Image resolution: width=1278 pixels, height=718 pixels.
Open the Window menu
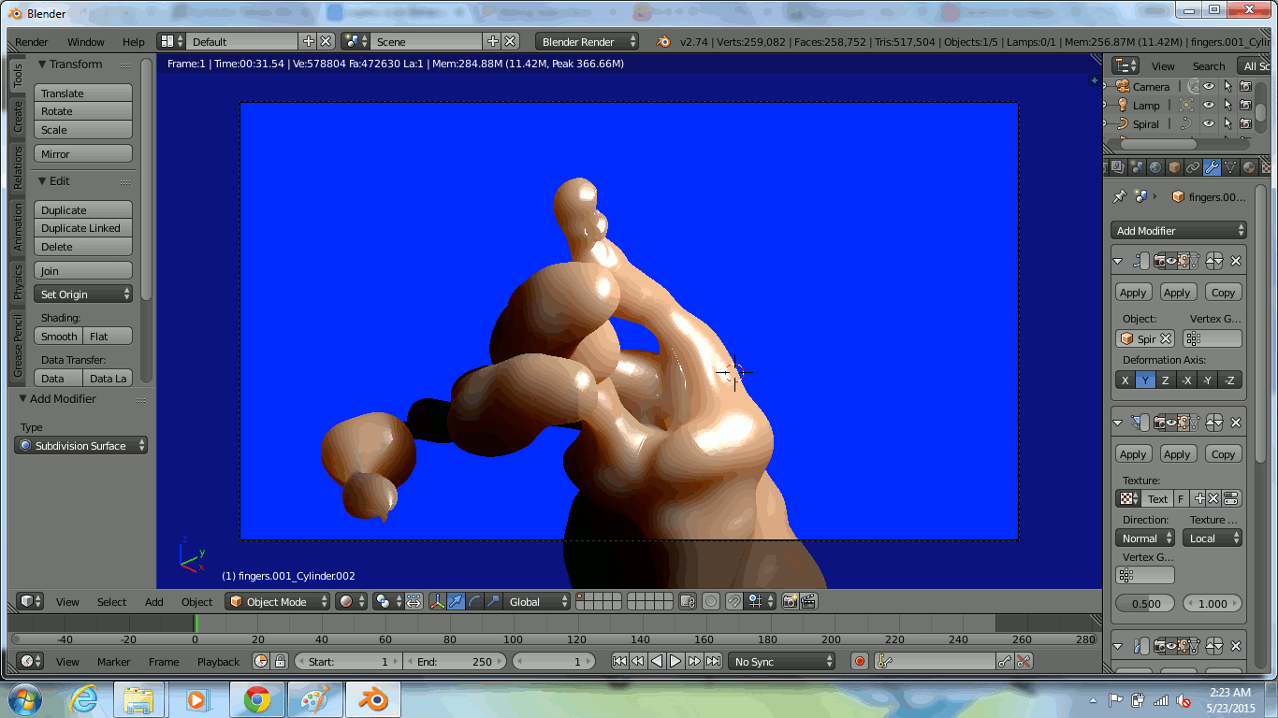click(85, 42)
